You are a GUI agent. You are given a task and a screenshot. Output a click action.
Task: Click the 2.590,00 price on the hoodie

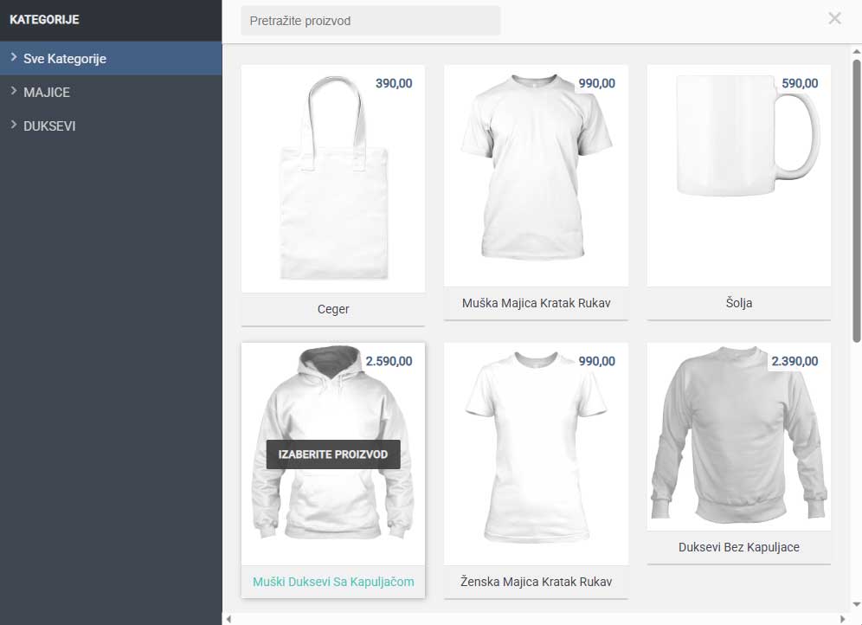point(393,361)
